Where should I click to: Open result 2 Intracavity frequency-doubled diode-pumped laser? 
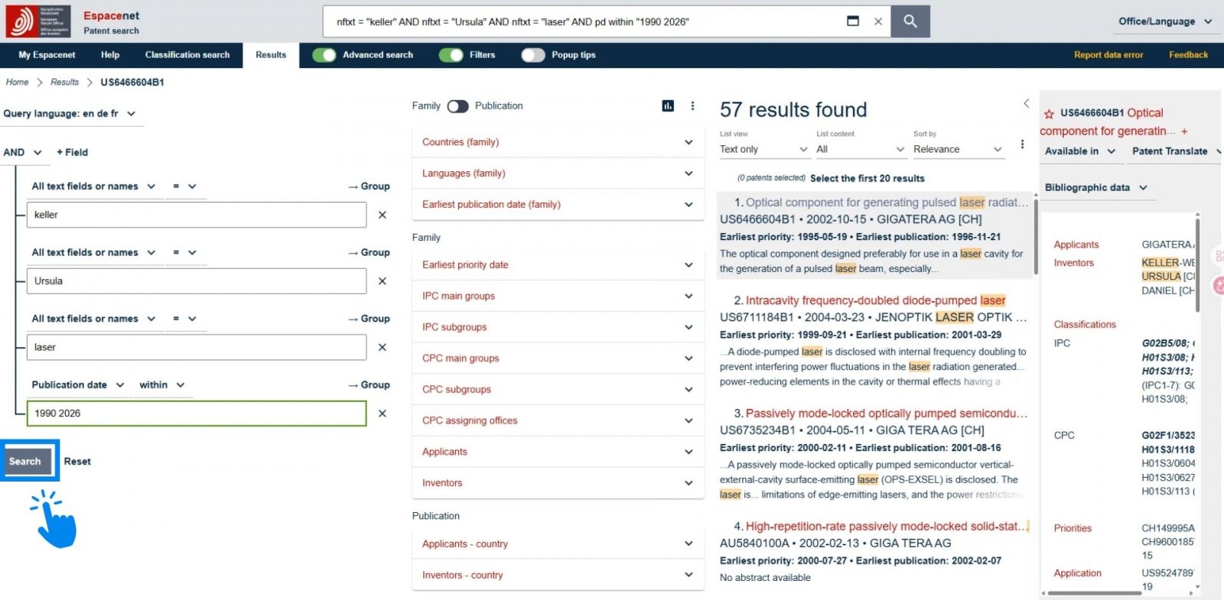tap(875, 301)
